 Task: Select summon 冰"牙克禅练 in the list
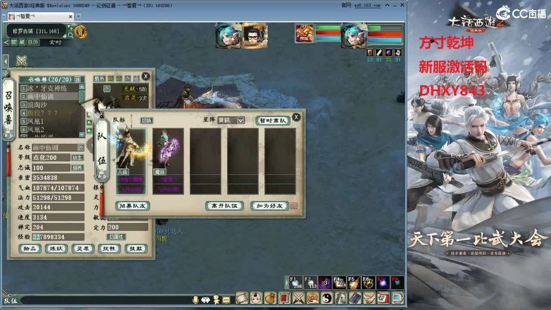(50, 88)
